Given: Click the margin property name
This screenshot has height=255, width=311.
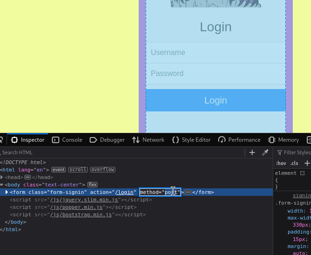Looking at the screenshot, I should pyautogui.click(x=297, y=246).
